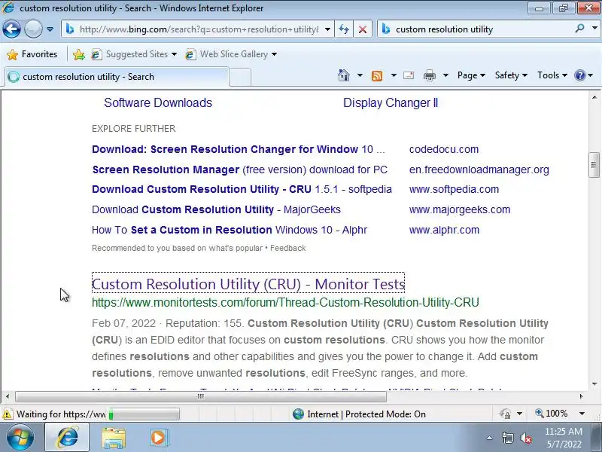
Task: Open Screen Resolution Manager free version link
Action: (x=239, y=169)
